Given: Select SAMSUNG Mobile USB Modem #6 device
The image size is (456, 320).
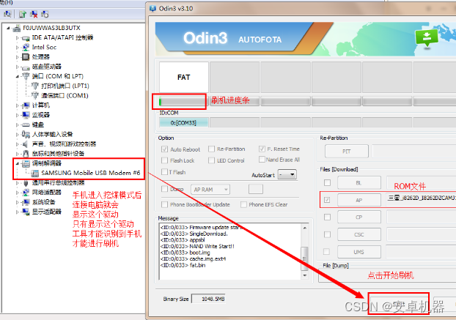Looking at the screenshot, I should pos(91,173).
